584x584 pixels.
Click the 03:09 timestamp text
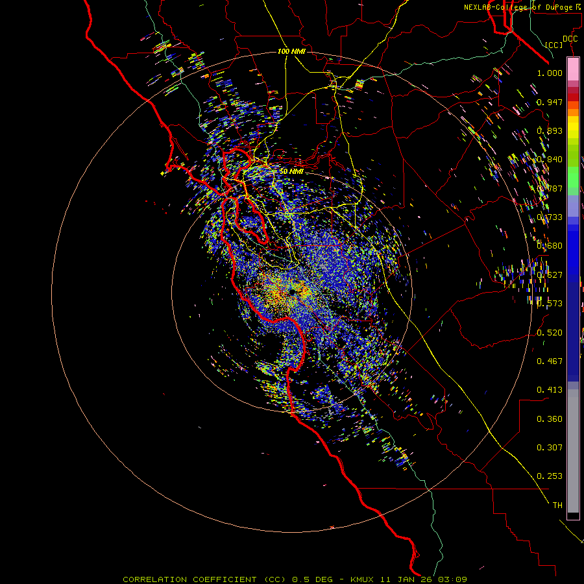coord(454,579)
